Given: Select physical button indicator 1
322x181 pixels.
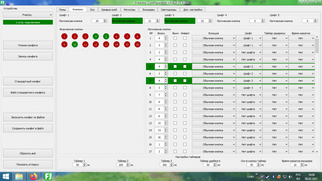Looking at the screenshot, I should point(64,37).
